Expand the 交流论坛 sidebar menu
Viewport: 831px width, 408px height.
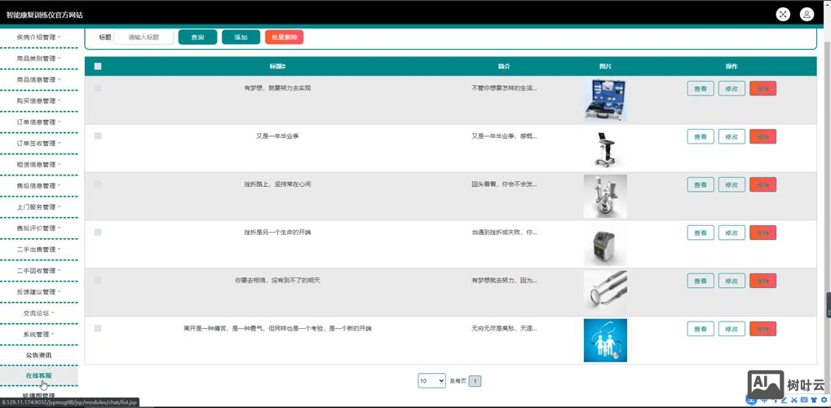tap(38, 313)
